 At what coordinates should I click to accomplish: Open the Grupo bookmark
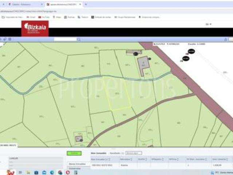coord(125,17)
